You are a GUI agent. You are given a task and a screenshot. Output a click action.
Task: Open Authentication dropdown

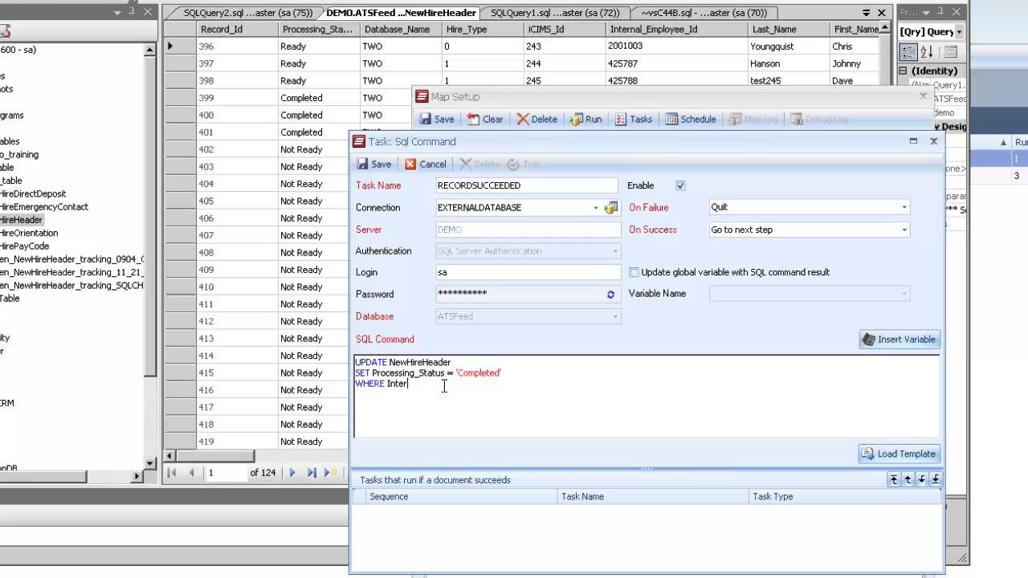pos(615,251)
